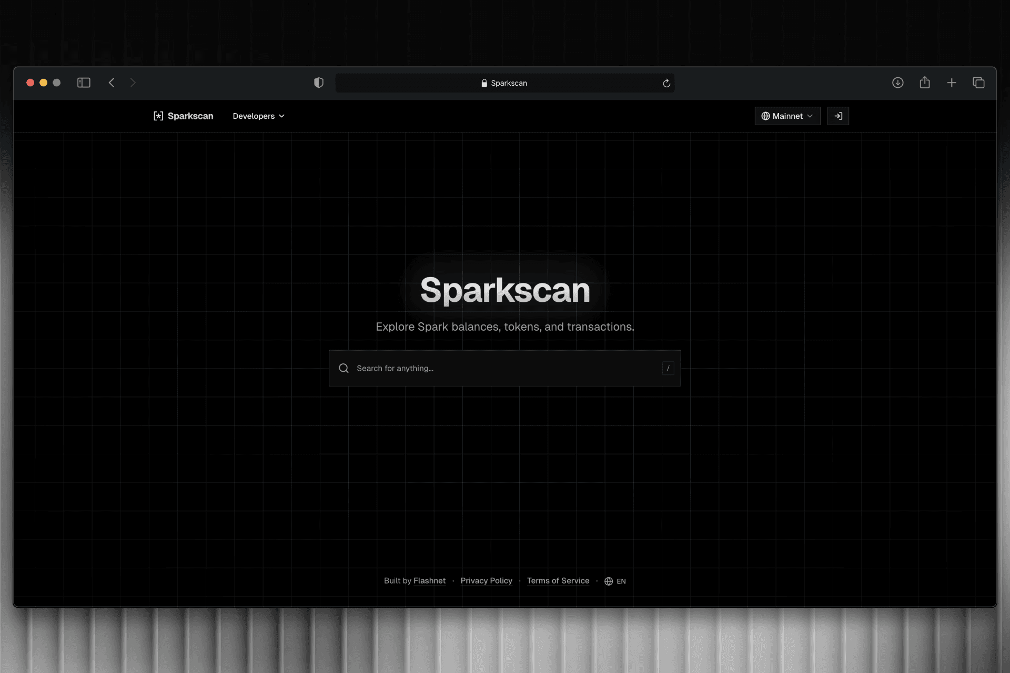Viewport: 1010px width, 673px height.
Task: Open the Developers menu
Action: (x=254, y=116)
